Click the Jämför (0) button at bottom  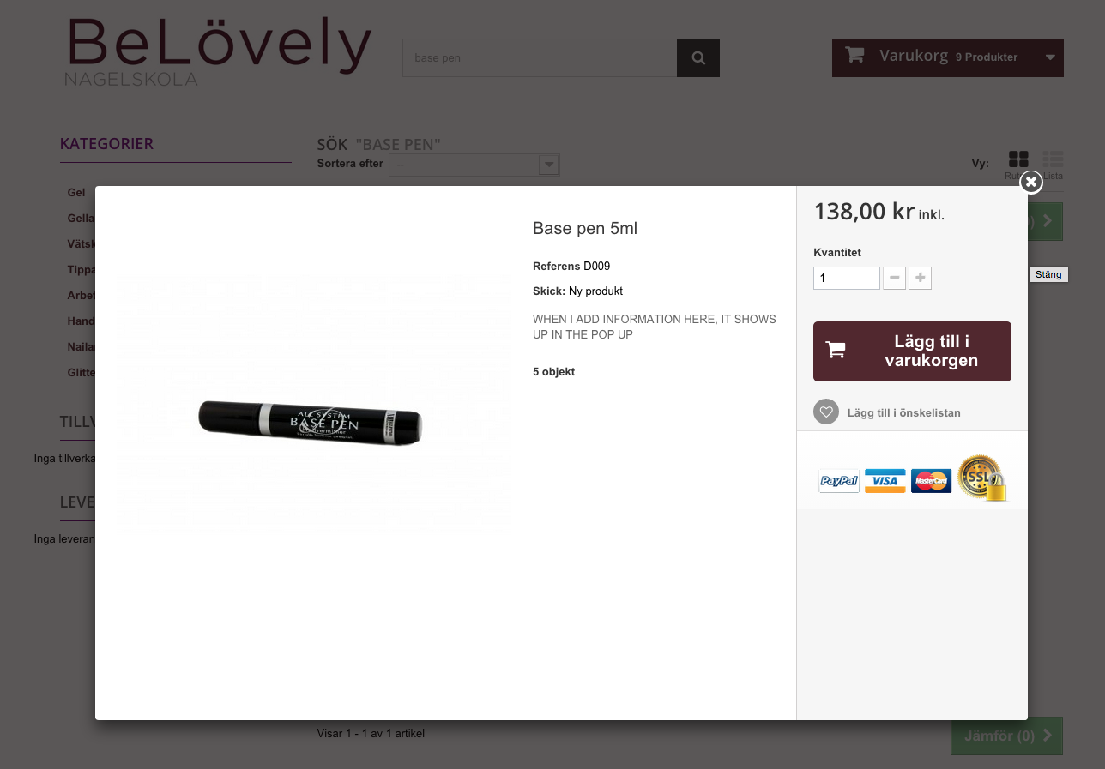(x=1006, y=736)
